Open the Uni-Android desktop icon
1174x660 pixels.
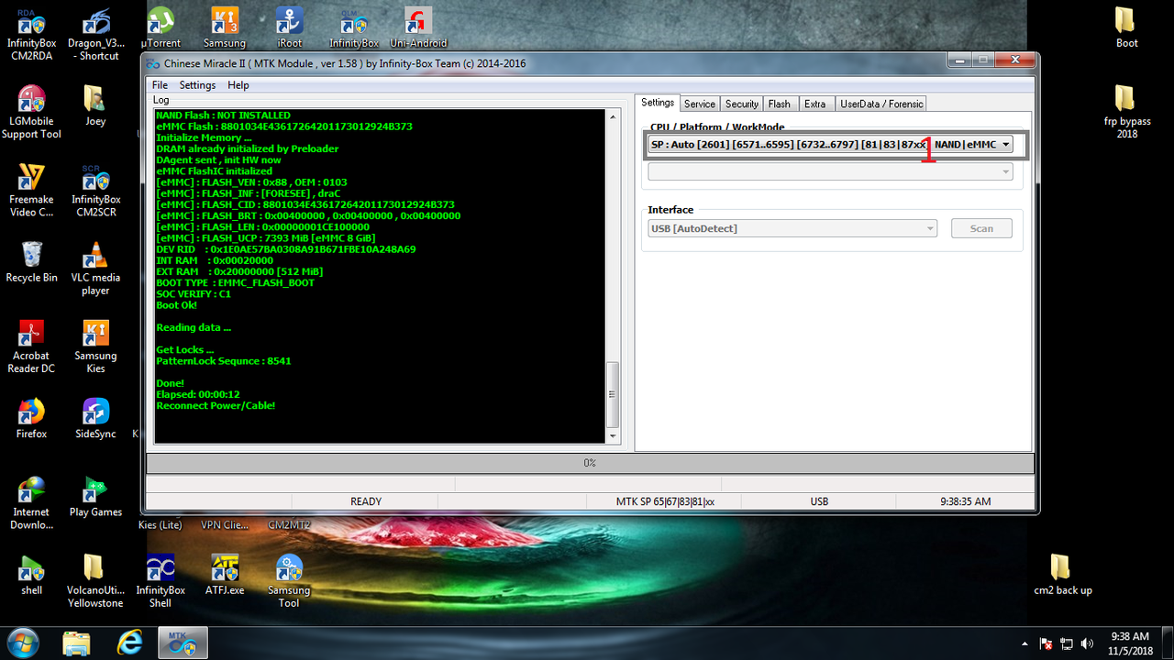point(418,28)
